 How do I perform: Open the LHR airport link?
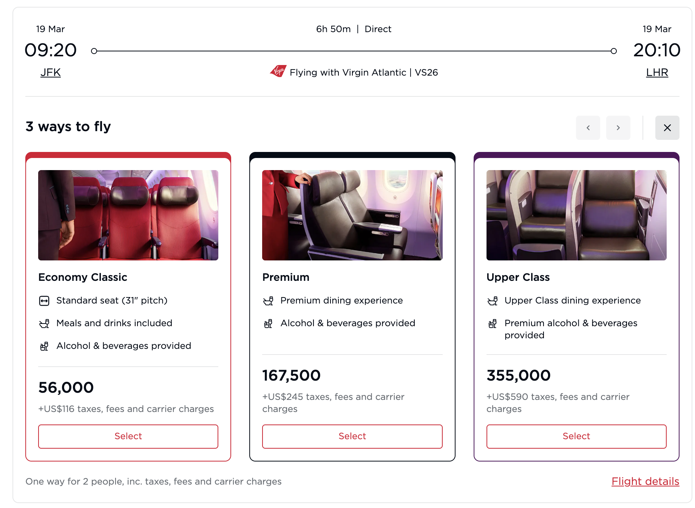tap(657, 72)
